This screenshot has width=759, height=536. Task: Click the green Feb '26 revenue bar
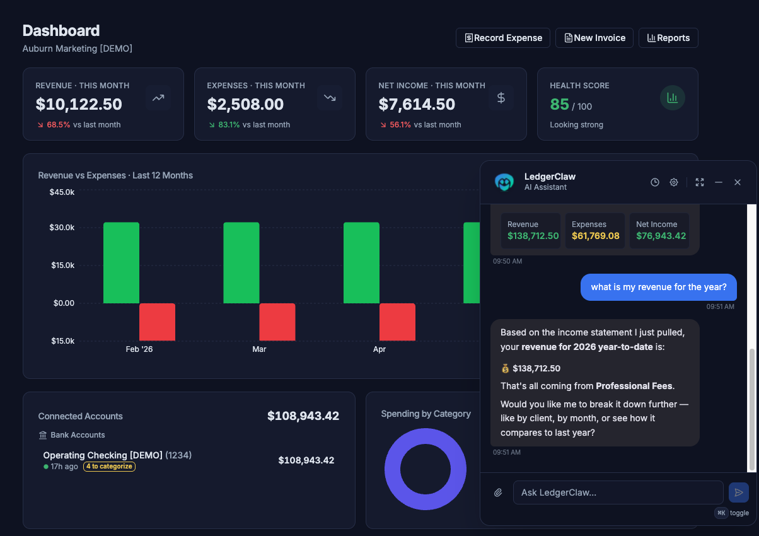(121, 263)
